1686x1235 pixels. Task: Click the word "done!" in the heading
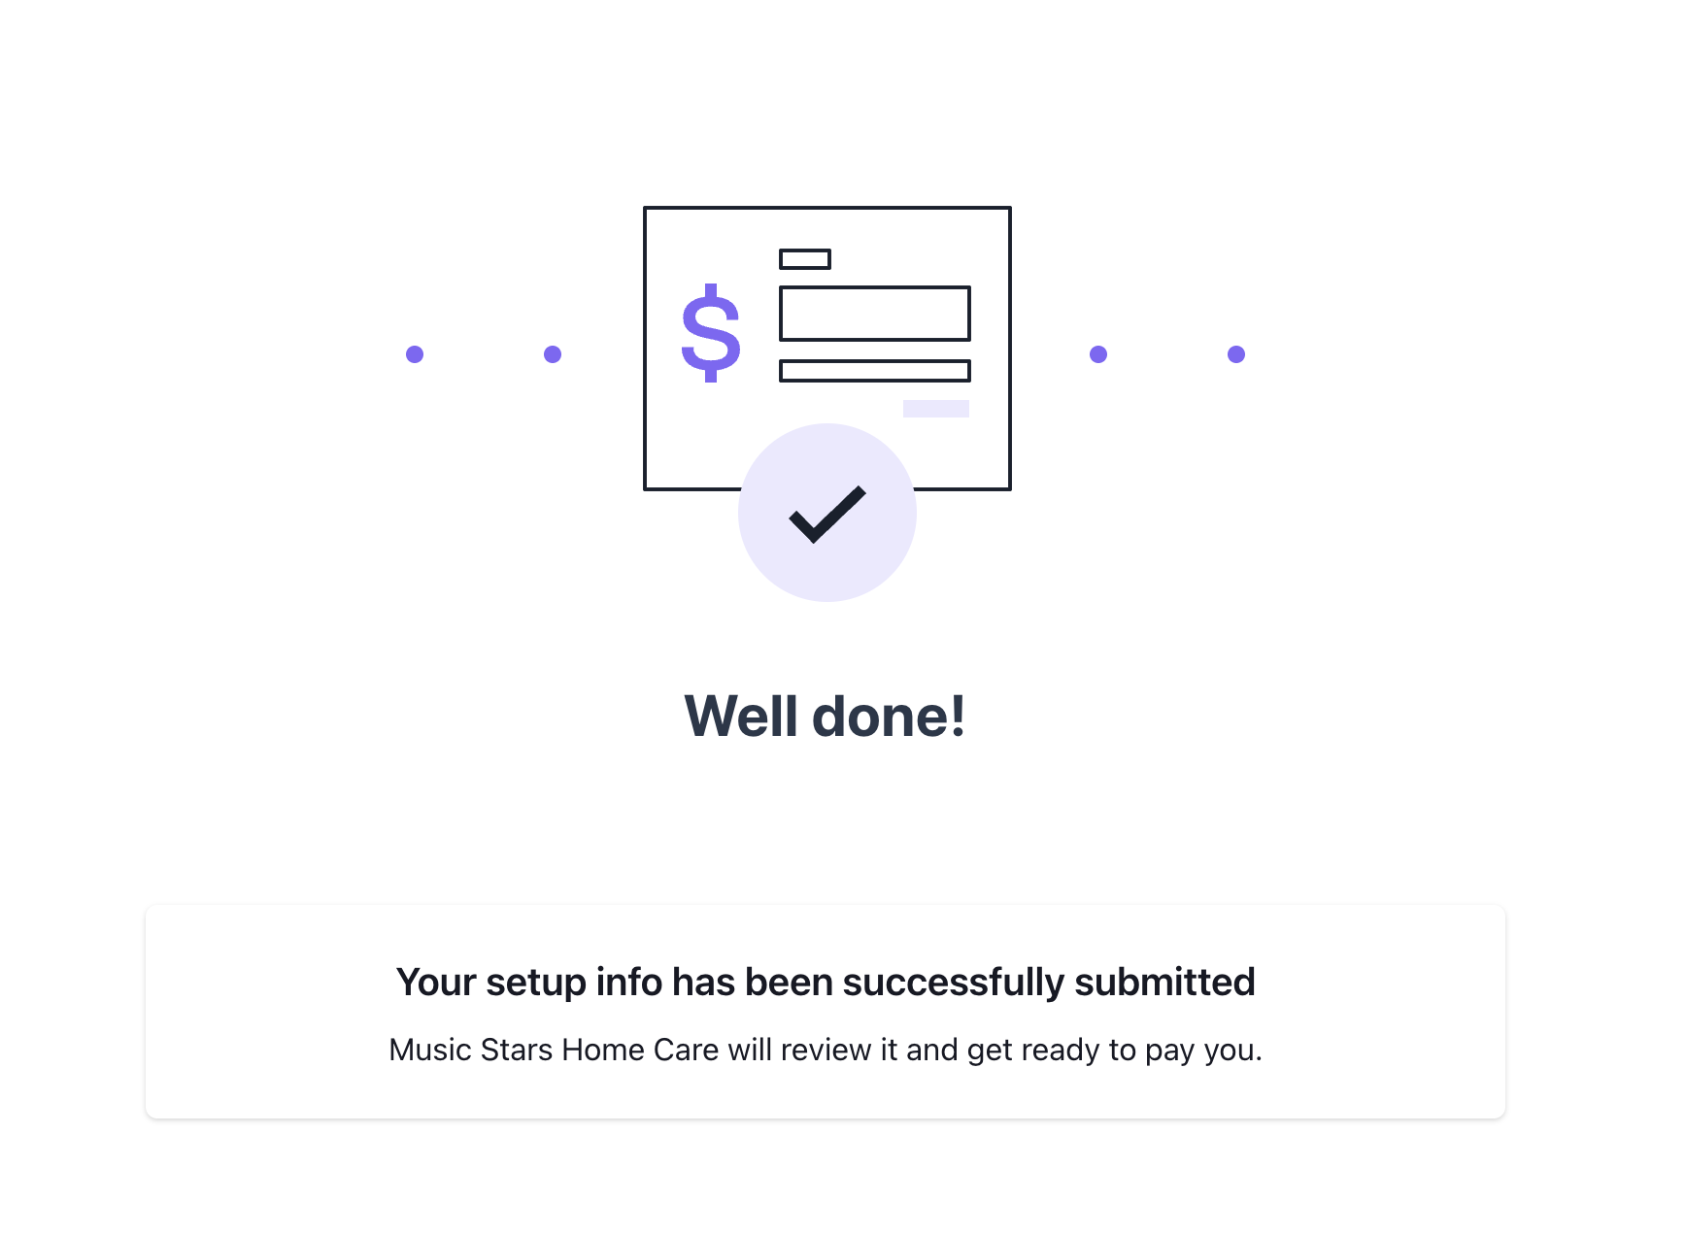889,717
